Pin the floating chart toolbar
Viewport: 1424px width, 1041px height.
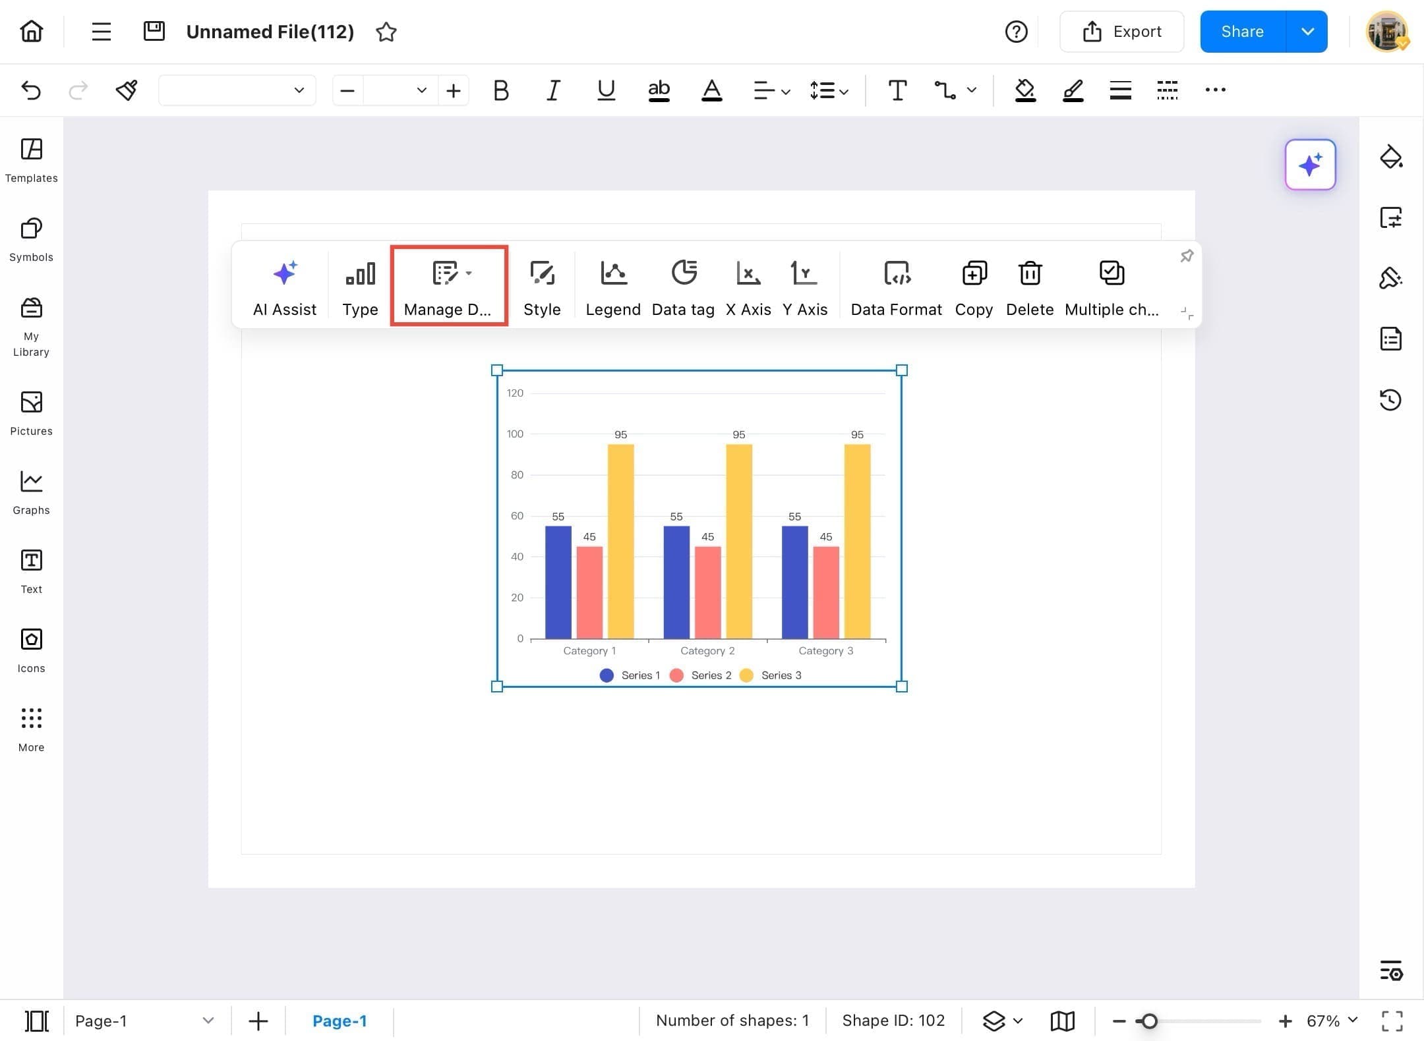1186,256
